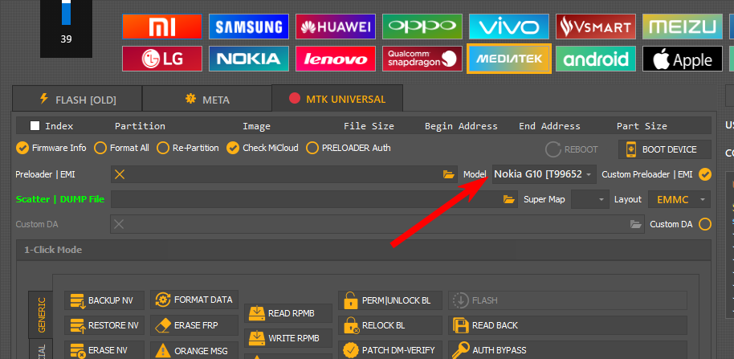This screenshot has height=359, width=734.
Task: Browse for Custom DA file folder icon
Action: (x=635, y=224)
